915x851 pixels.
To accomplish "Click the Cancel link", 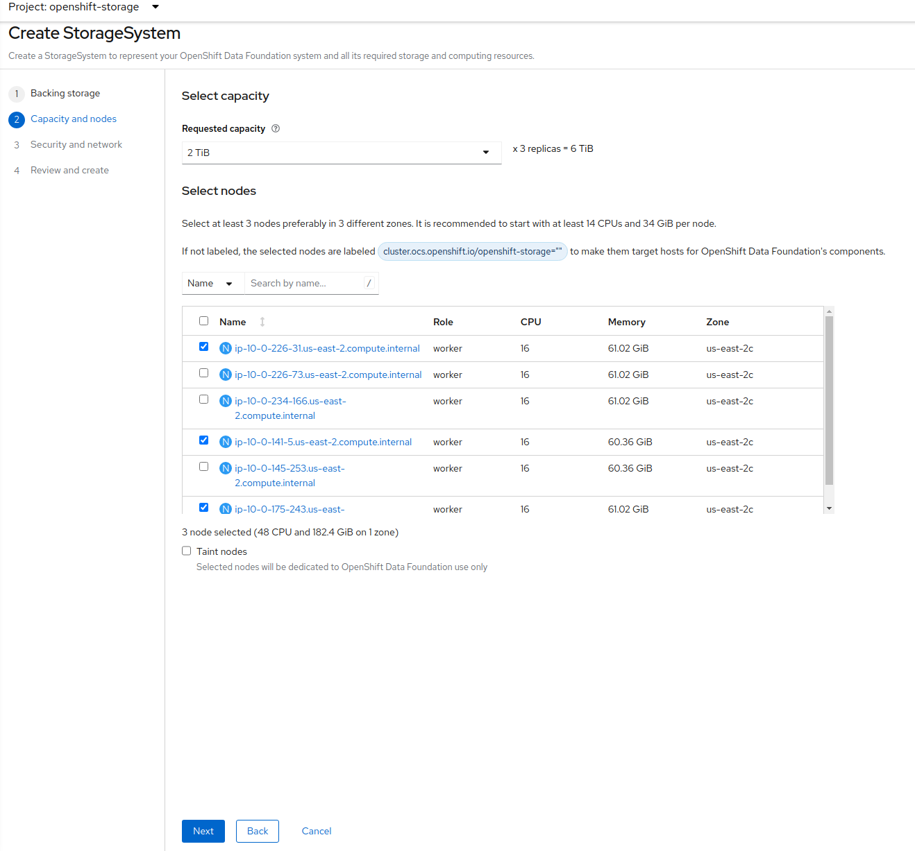I will [x=317, y=831].
